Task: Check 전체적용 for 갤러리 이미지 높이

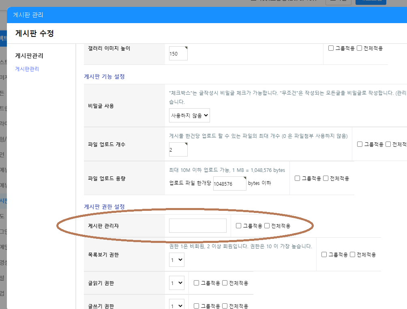Action: coord(360,48)
